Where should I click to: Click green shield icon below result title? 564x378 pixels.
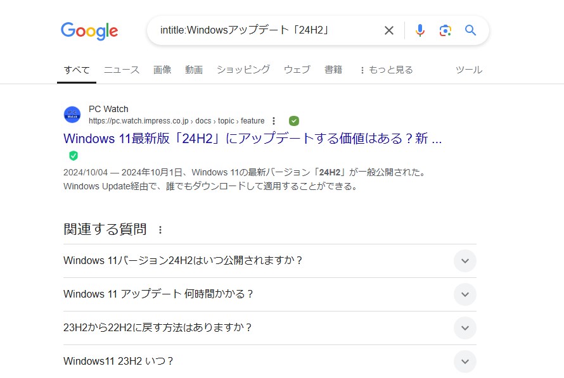[x=74, y=156]
